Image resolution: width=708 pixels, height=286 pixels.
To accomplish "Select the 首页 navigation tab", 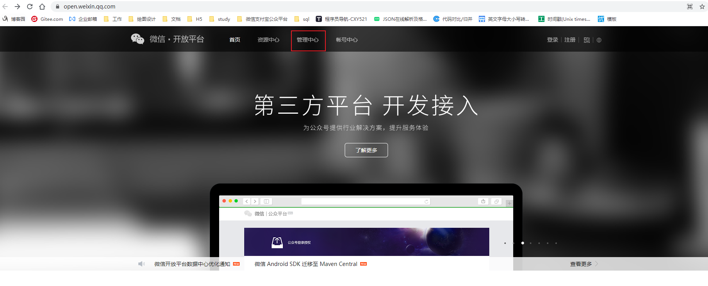I will click(235, 40).
